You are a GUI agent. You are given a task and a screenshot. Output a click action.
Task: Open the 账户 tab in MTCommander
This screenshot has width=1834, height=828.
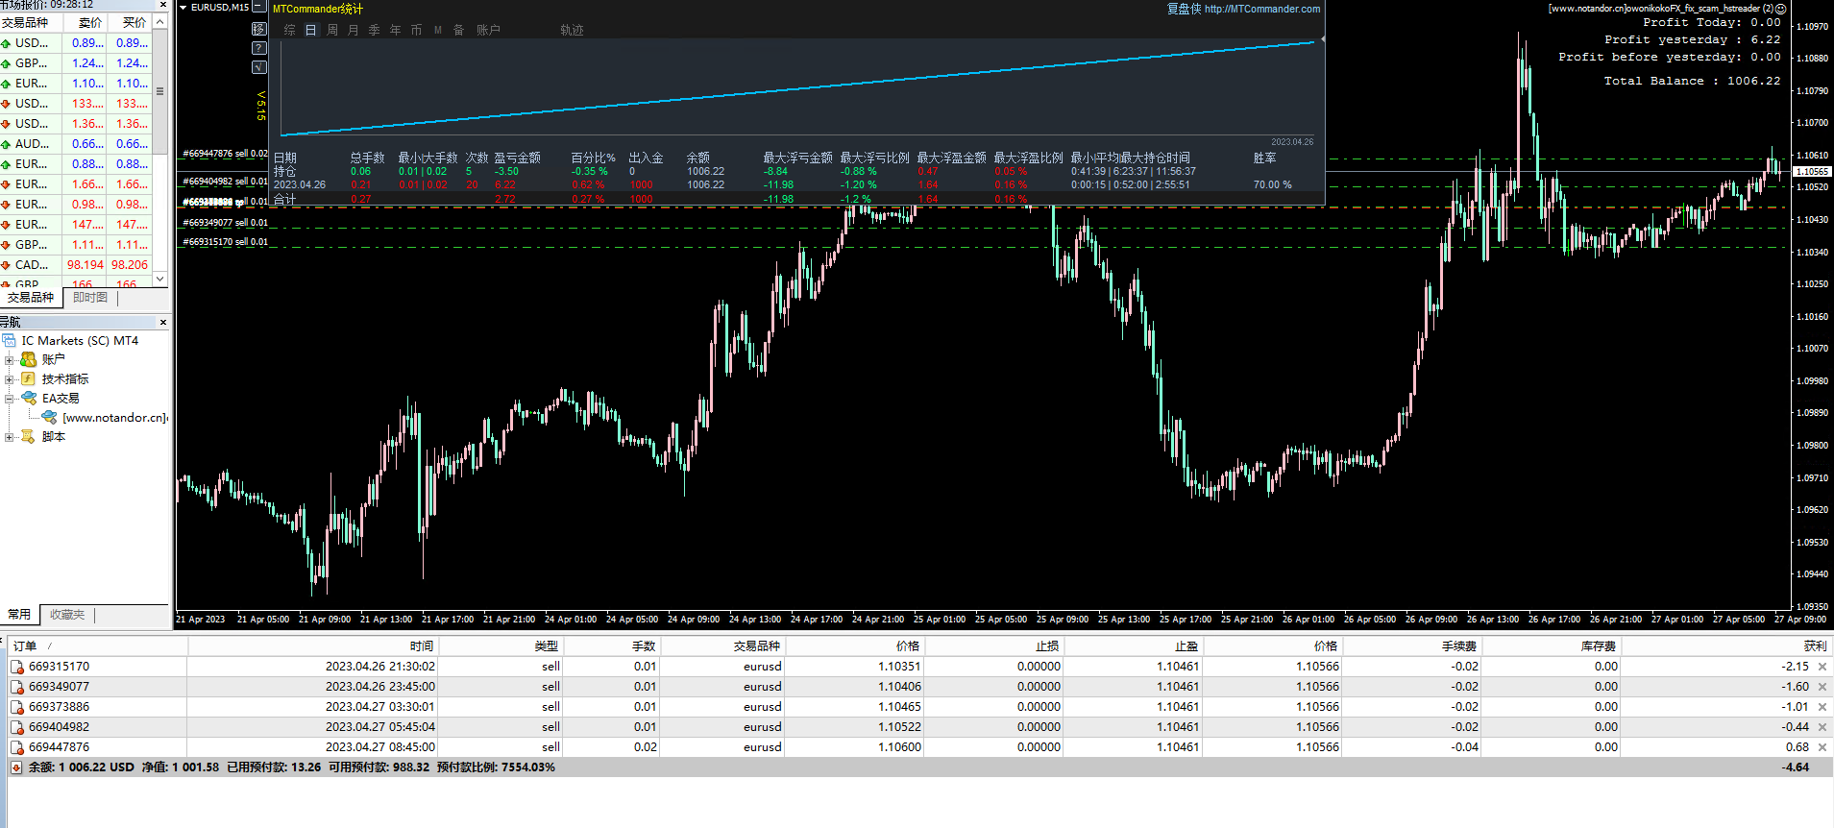(488, 30)
